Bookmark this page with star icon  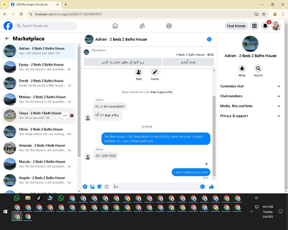[264, 14]
